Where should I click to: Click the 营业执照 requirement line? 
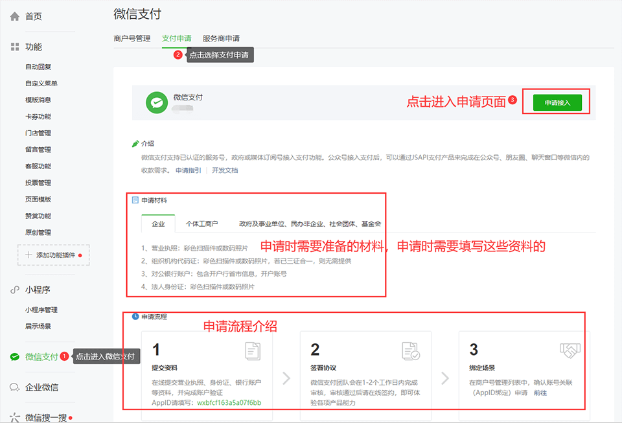194,248
